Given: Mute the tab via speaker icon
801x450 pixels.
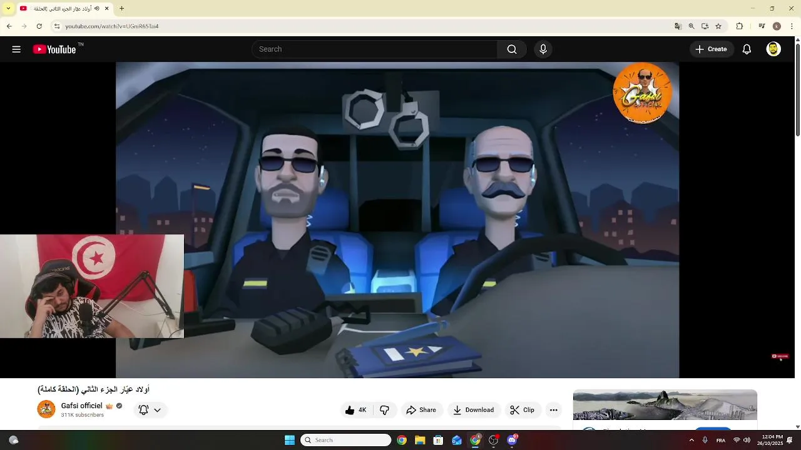Looking at the screenshot, I should point(96,8).
